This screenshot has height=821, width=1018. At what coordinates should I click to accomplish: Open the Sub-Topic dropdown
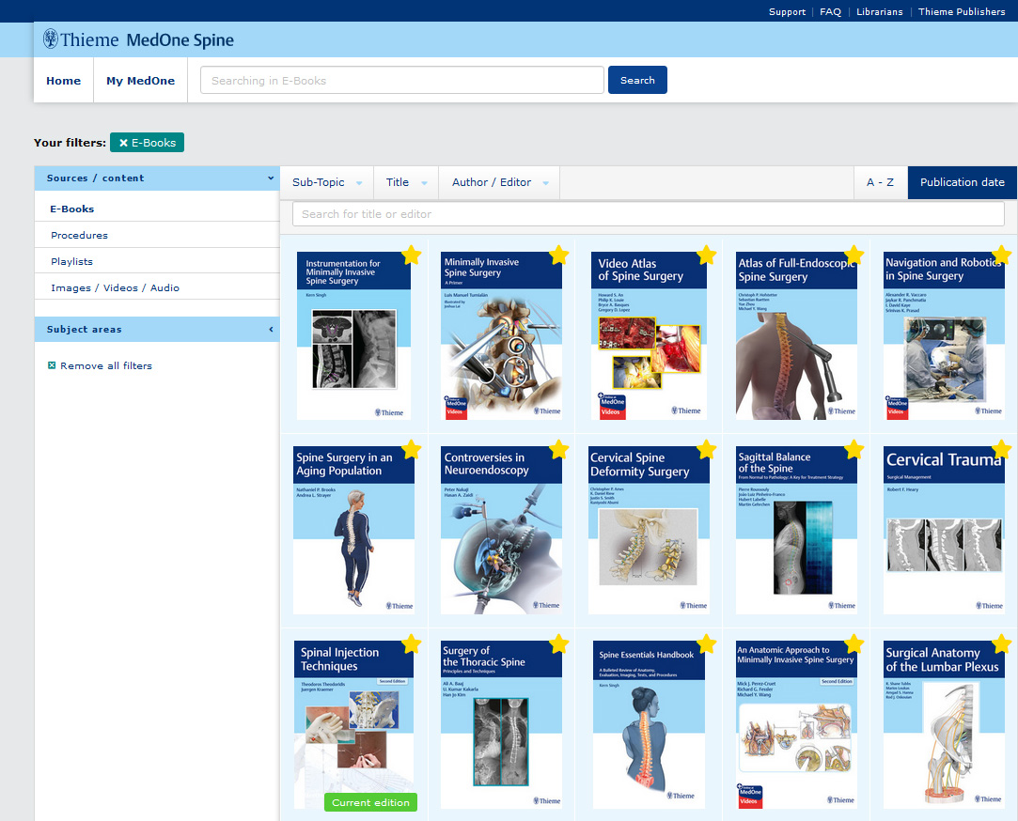(326, 182)
